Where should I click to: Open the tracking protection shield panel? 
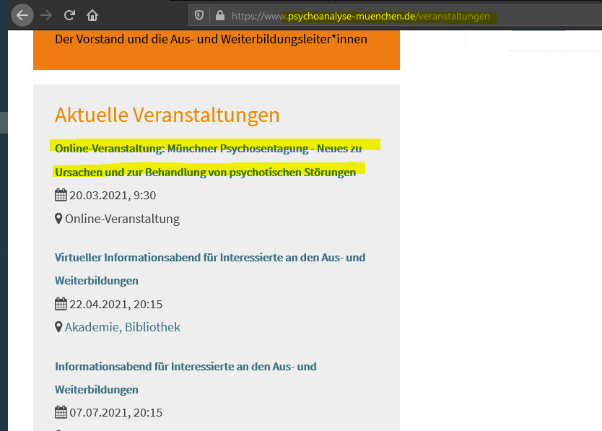pyautogui.click(x=199, y=15)
